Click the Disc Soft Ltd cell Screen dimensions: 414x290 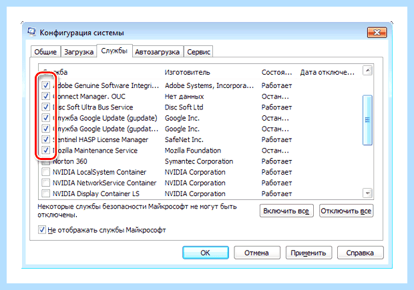(x=184, y=107)
